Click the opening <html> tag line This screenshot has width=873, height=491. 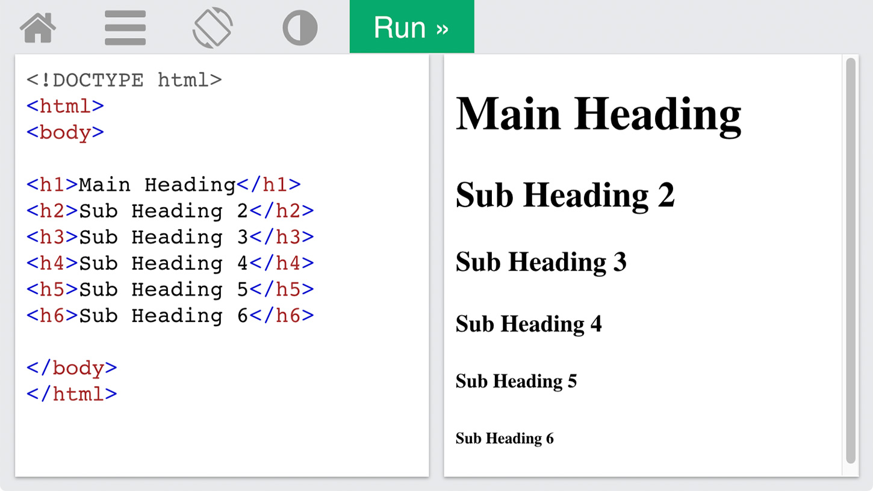[x=66, y=106]
